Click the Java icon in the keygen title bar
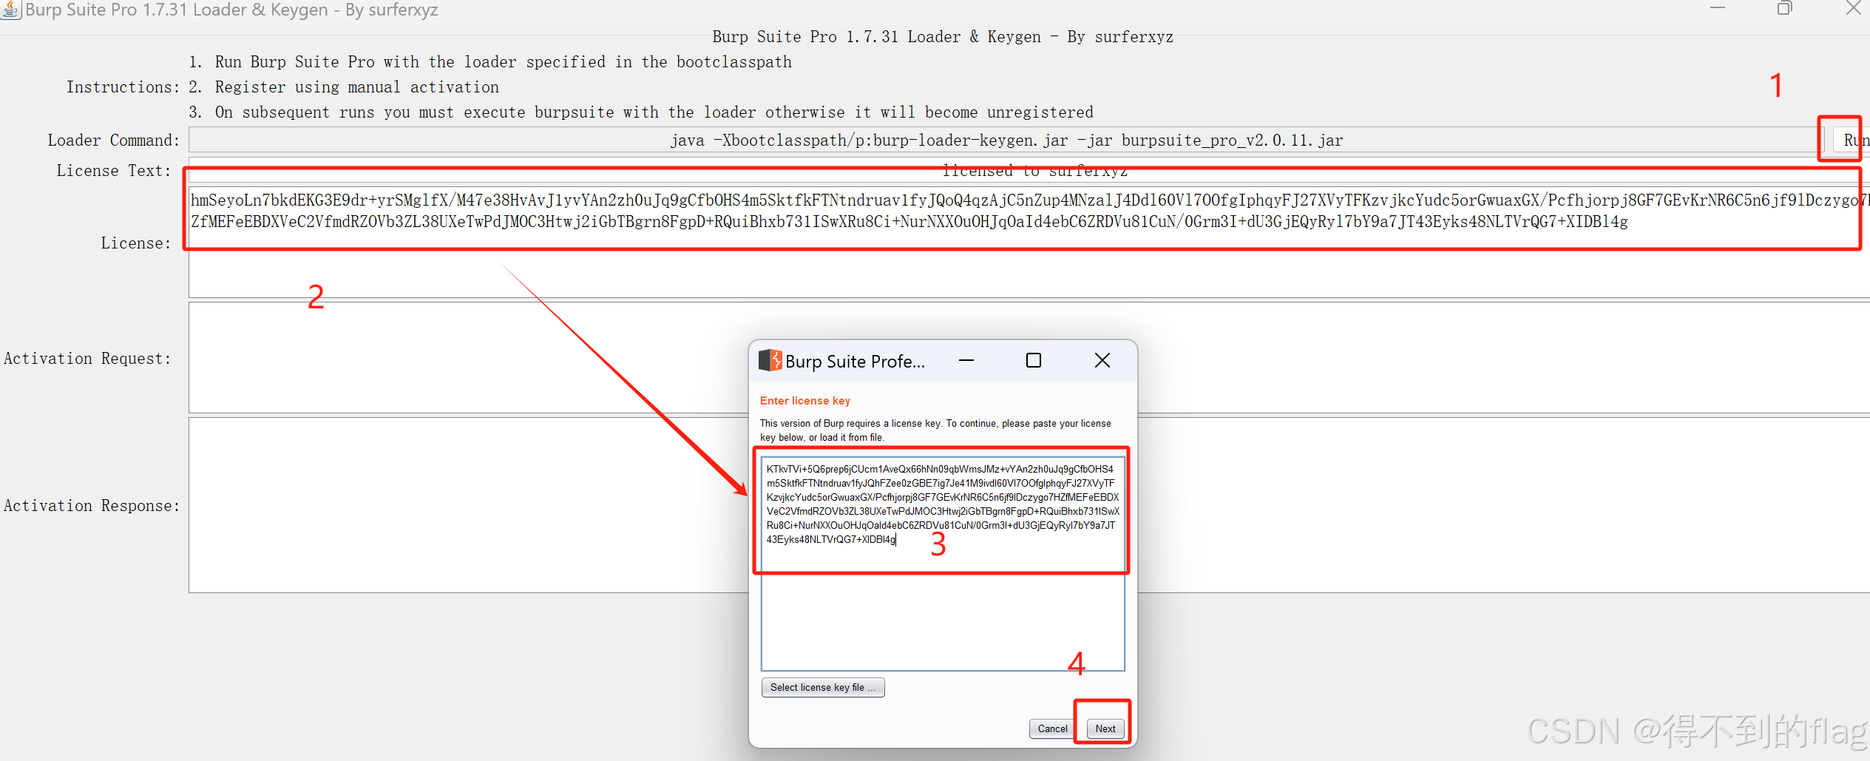 11,10
